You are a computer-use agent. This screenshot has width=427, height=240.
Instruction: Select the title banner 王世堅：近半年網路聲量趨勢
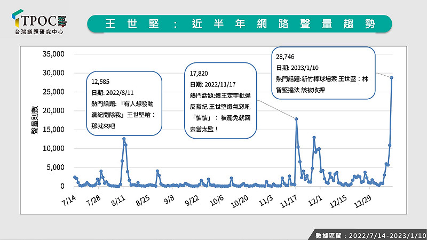(240, 24)
